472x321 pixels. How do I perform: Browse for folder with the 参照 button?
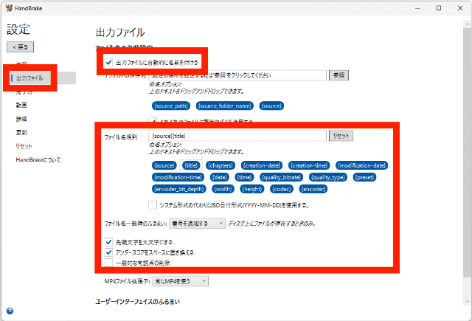pyautogui.click(x=339, y=75)
